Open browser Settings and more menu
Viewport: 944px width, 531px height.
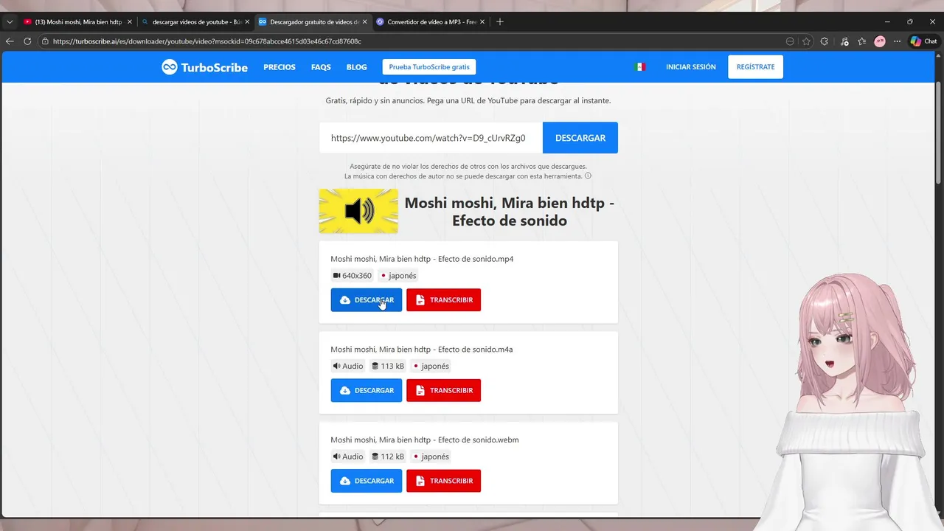pos(897,41)
